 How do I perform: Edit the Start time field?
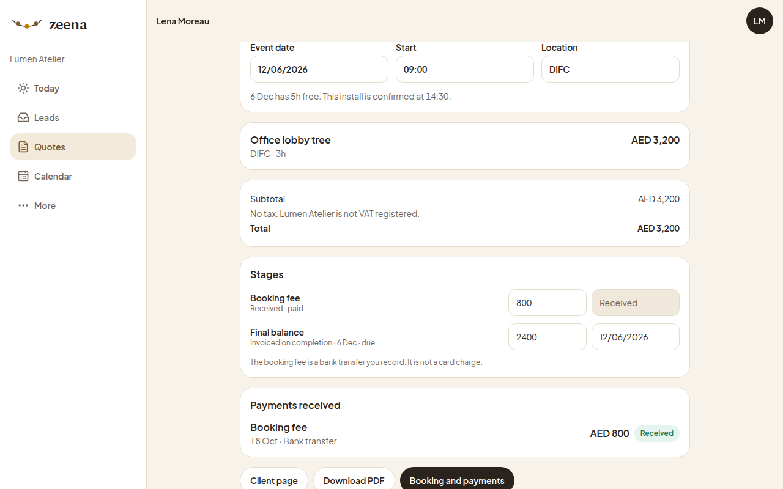465,69
